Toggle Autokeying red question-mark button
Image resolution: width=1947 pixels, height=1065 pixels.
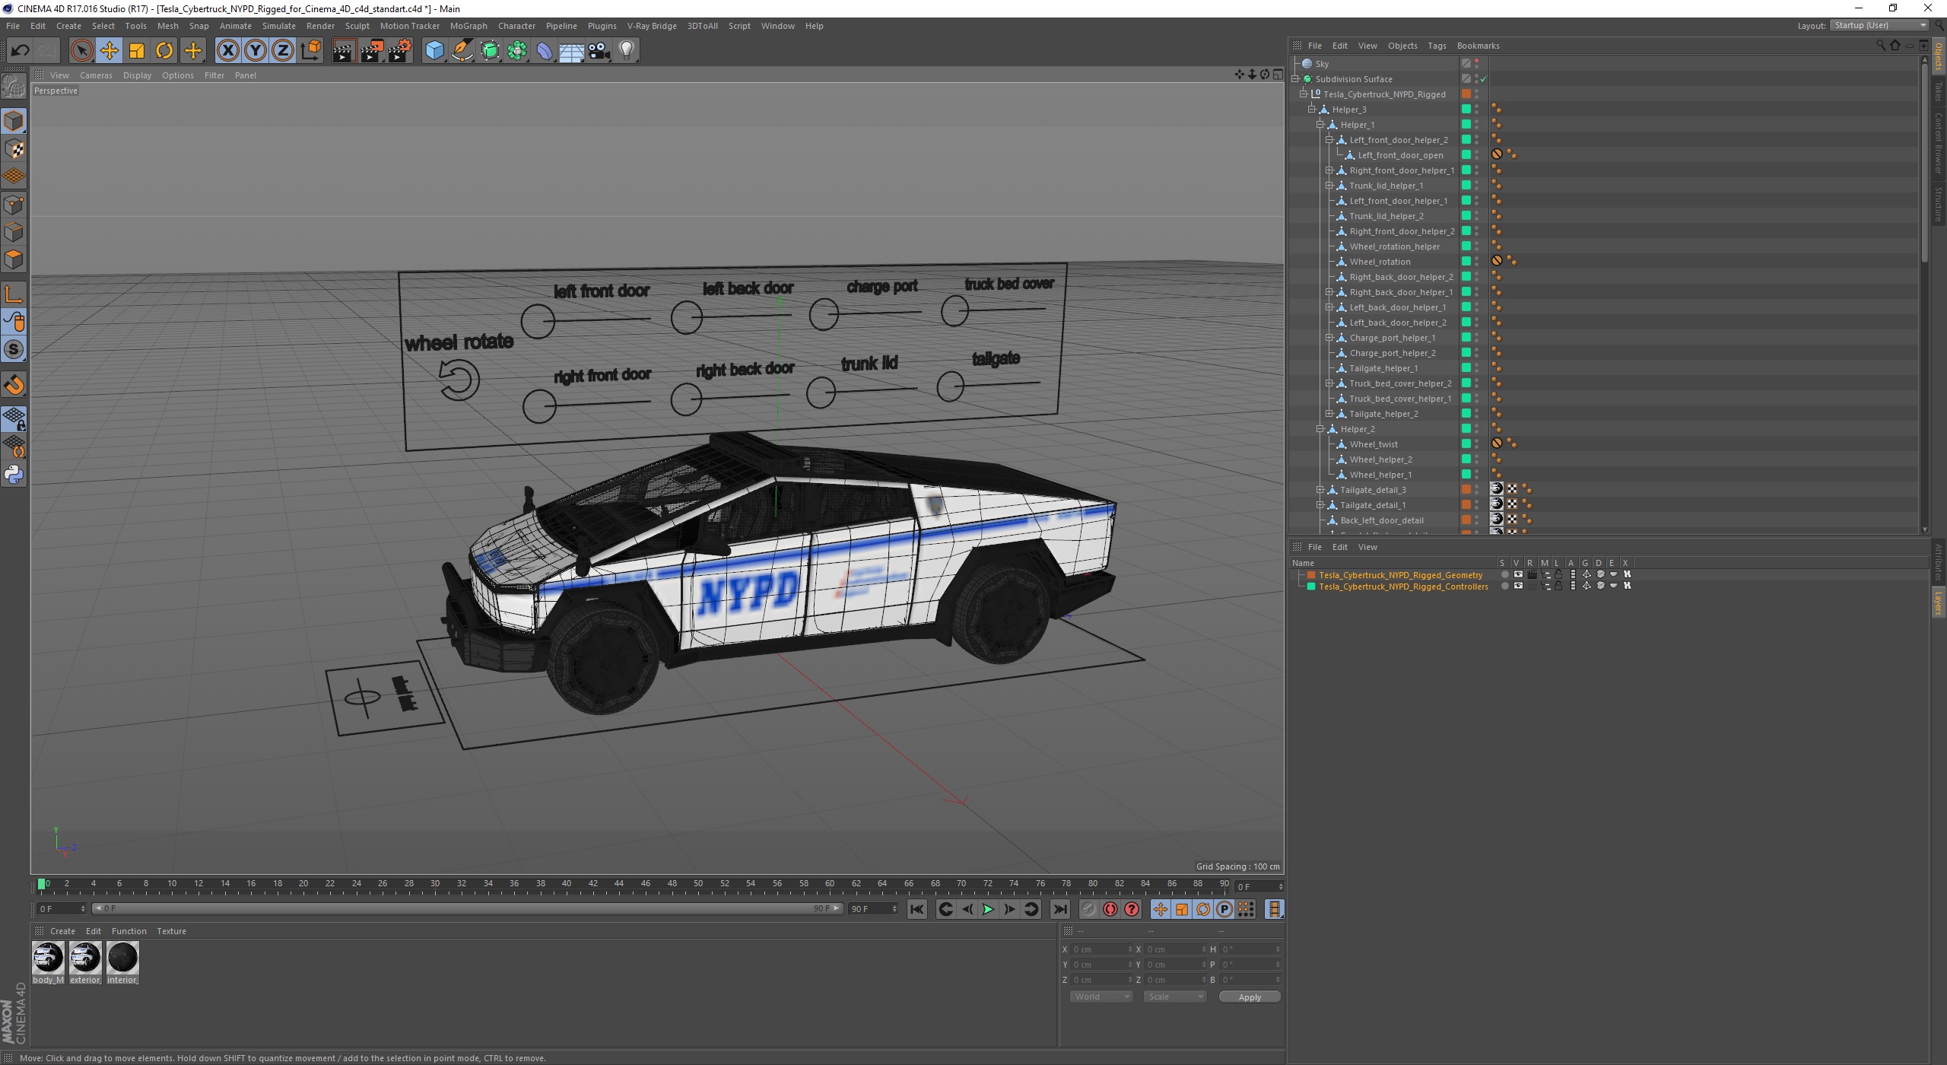[x=1132, y=909]
